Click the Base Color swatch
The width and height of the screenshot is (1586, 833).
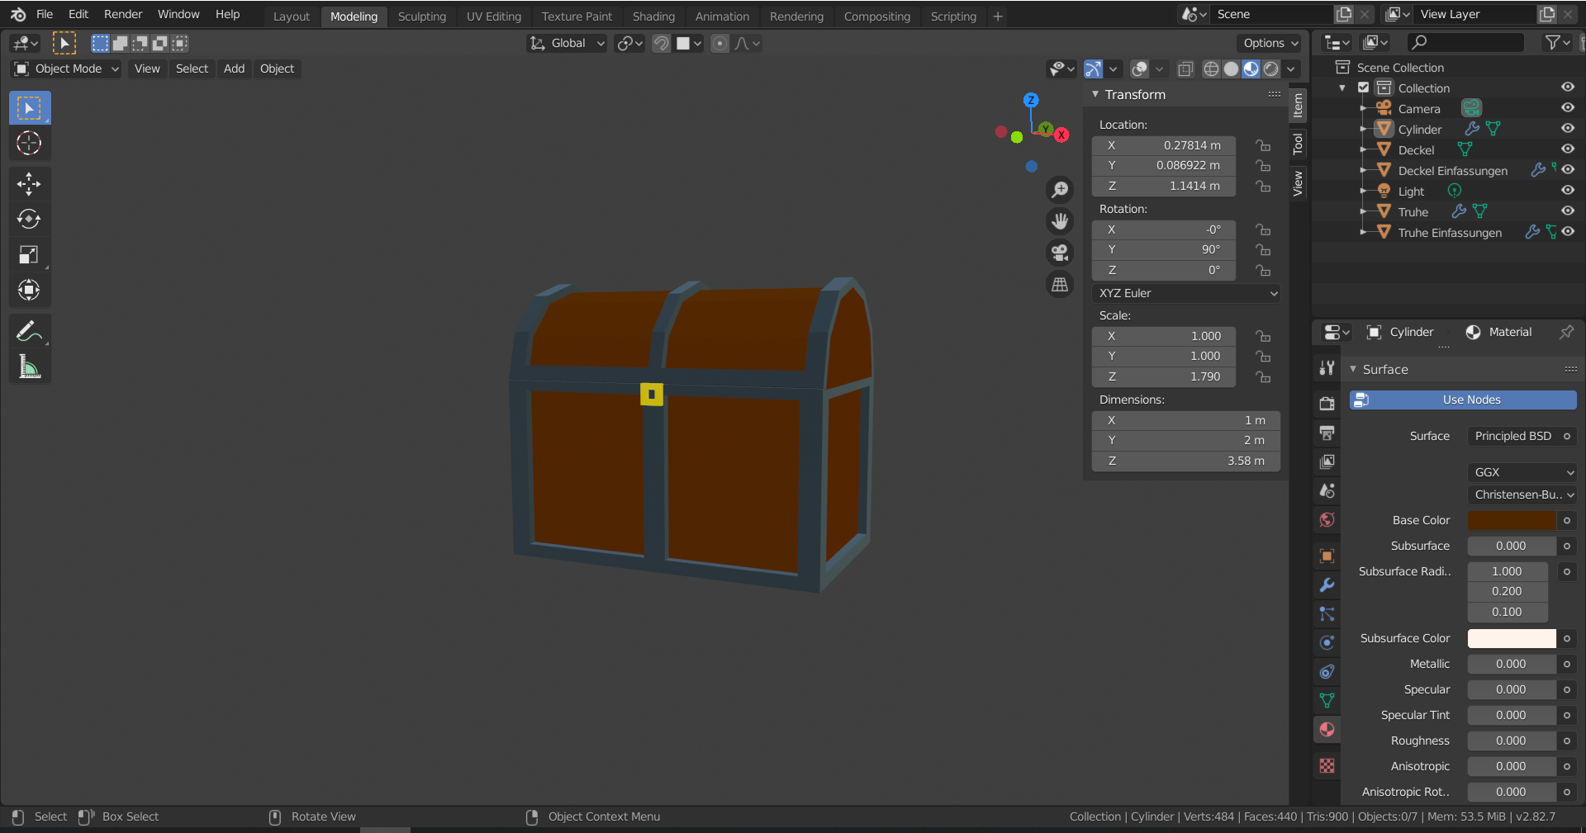1511,520
